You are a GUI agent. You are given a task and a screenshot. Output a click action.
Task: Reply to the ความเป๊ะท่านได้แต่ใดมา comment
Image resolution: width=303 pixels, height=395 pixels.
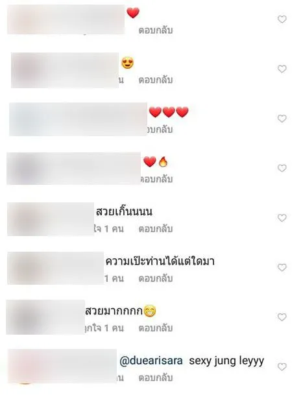(156, 279)
